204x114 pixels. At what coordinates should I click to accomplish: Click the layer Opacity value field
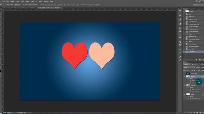[202, 67]
